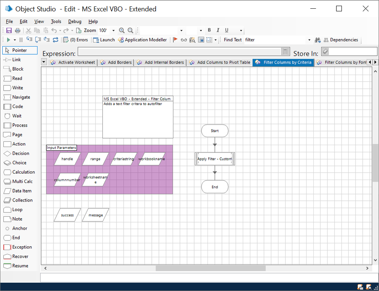Screen dimensions: 379x291
Task: Open the Find Text history dropdown
Action: [x=309, y=40]
